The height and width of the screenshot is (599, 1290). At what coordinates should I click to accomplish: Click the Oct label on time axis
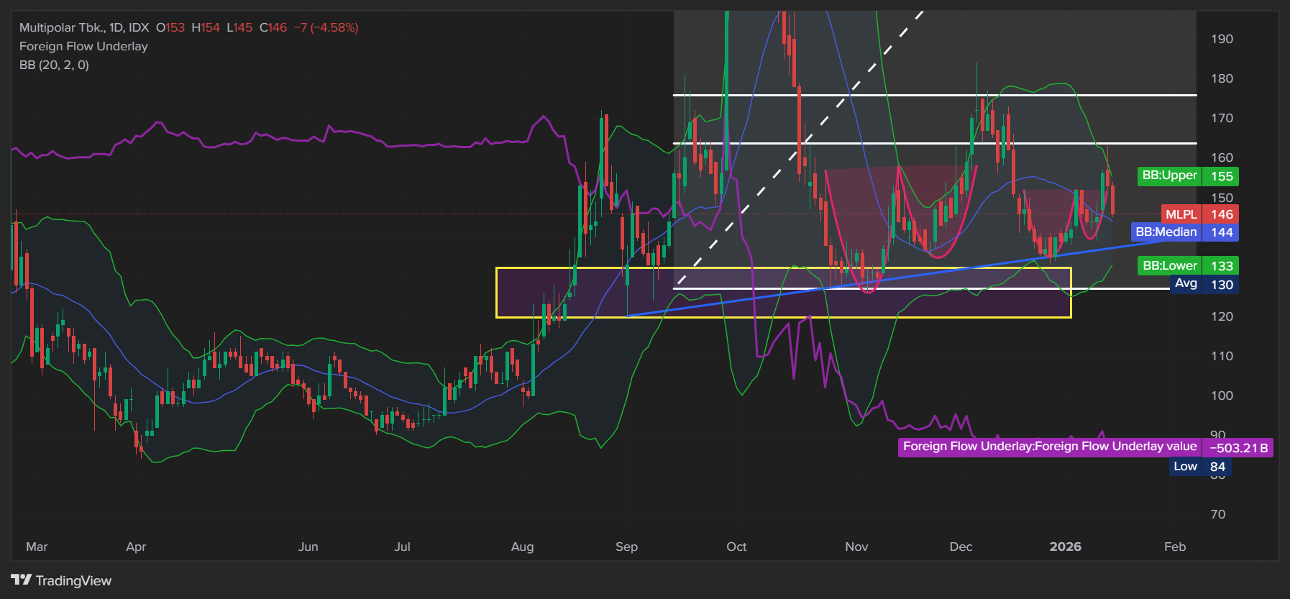pyautogui.click(x=736, y=547)
